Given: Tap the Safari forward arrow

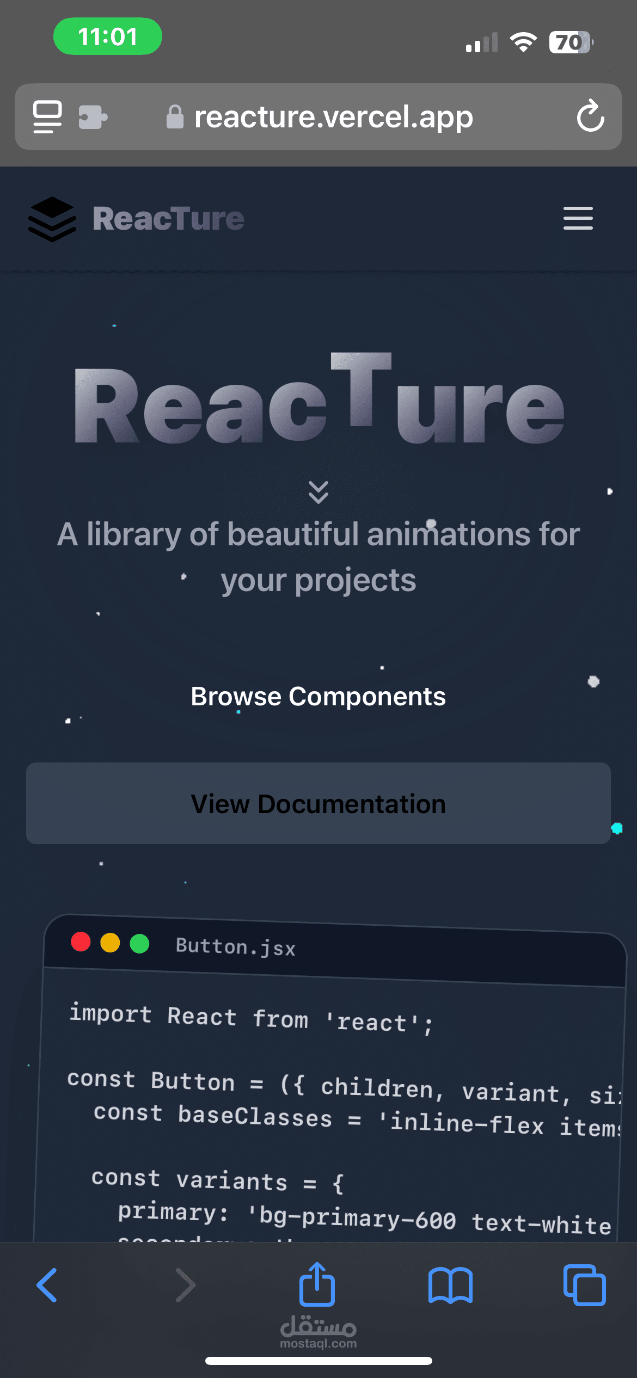Looking at the screenshot, I should [185, 1285].
